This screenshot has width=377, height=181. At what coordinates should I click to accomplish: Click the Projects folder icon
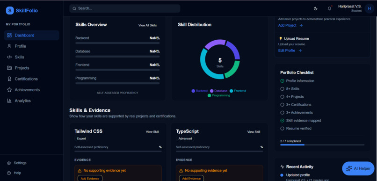pos(9,68)
